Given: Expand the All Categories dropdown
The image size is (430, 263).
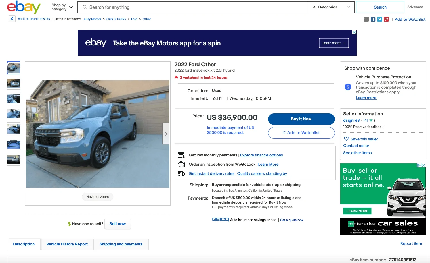Looking at the screenshot, I should [x=332, y=7].
